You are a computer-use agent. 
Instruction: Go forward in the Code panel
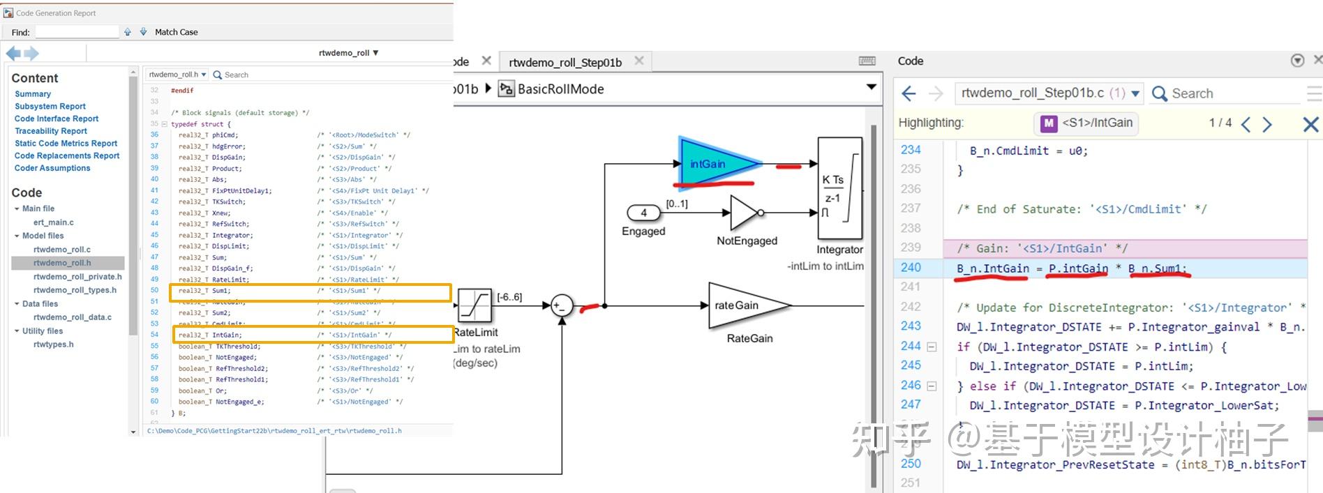coord(936,93)
